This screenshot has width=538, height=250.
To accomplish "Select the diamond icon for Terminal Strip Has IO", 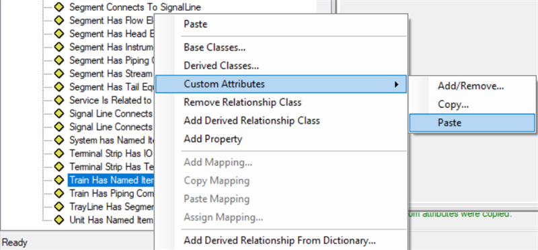I will [x=59, y=153].
